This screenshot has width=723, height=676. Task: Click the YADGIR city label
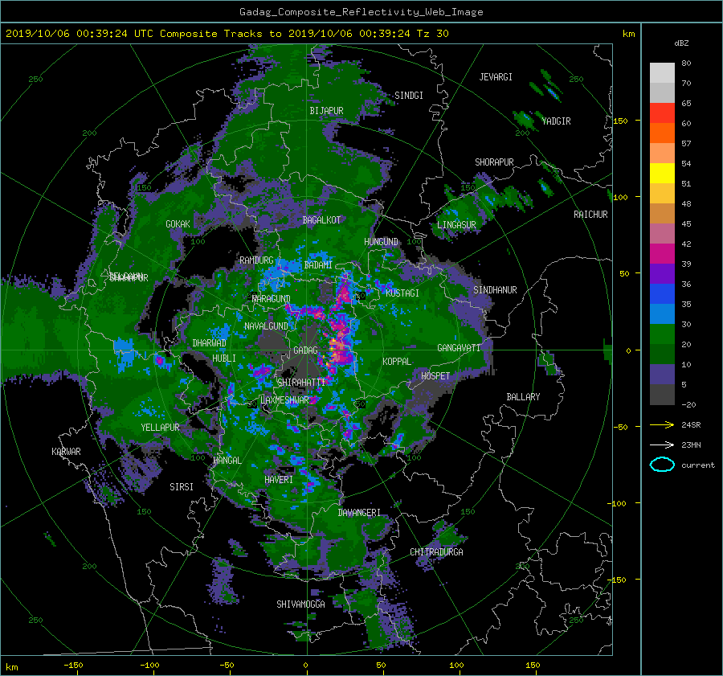tap(556, 121)
